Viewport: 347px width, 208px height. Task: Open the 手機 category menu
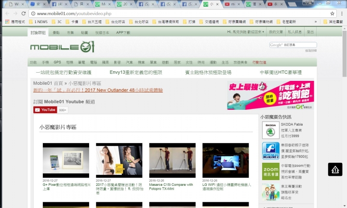pos(45,62)
